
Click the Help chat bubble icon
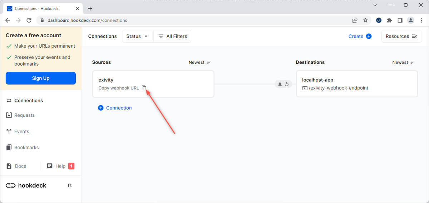coord(49,166)
